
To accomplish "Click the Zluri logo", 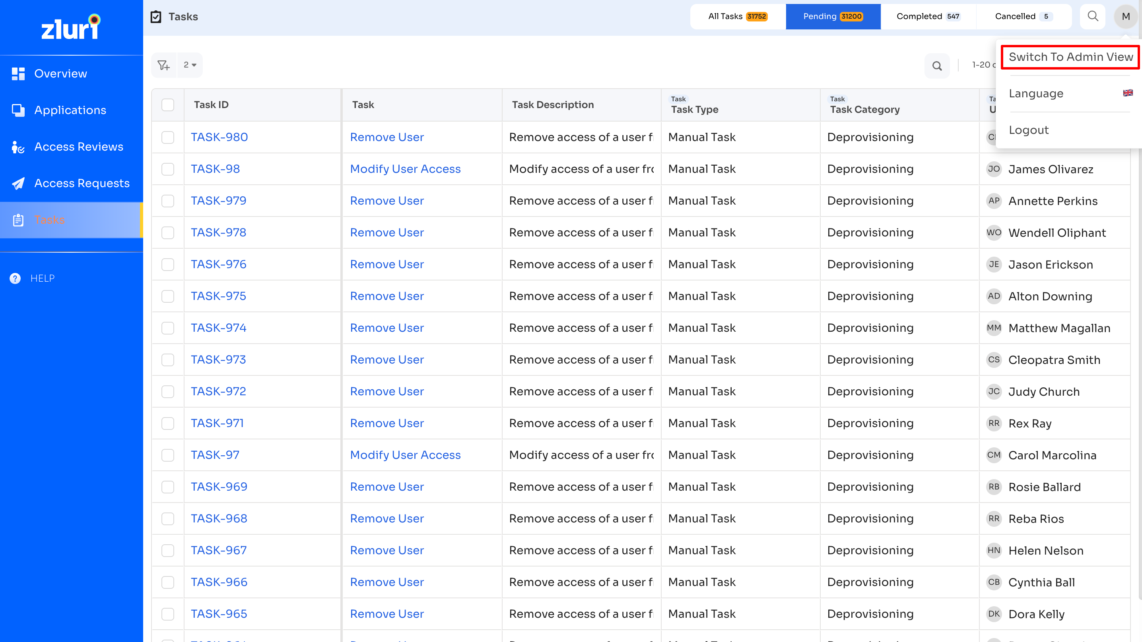I will 70,27.
